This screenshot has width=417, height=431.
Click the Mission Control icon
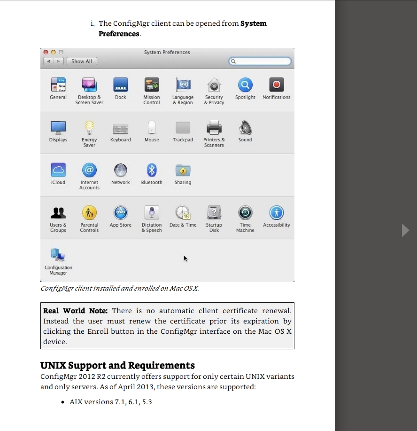tap(152, 85)
